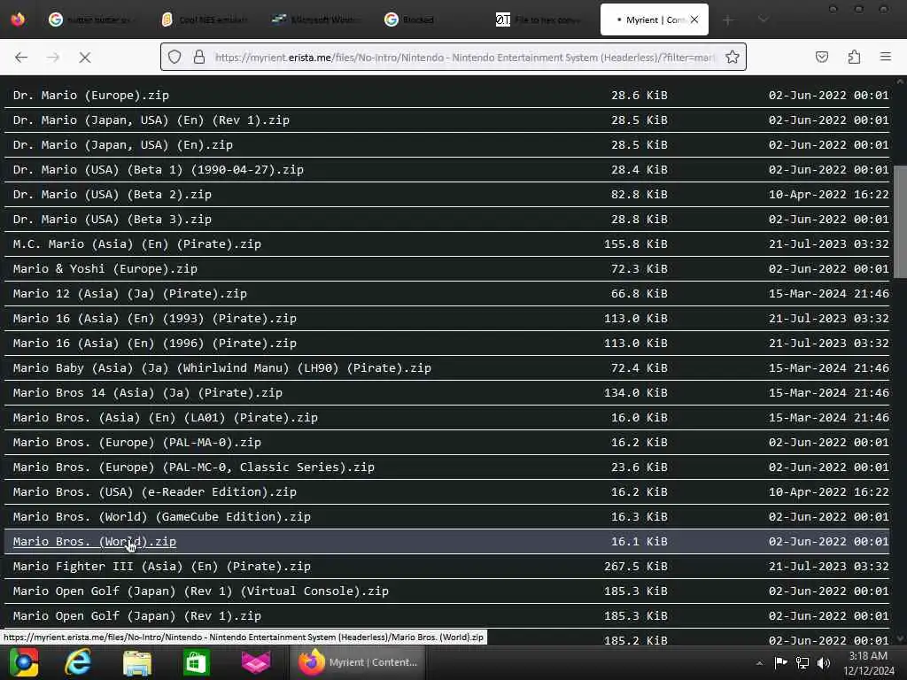Viewport: 907px width, 680px height.
Task: Click the 82.8 KiB size value
Action: pos(640,195)
